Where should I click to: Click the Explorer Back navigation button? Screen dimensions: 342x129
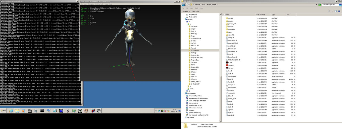[184, 5]
